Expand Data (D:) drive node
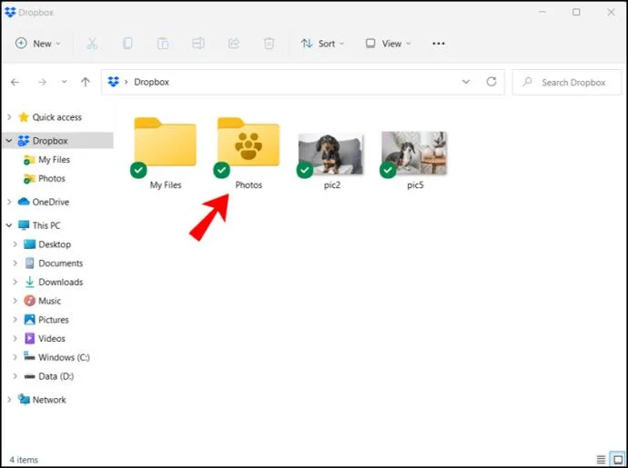This screenshot has height=468, width=628. [15, 376]
